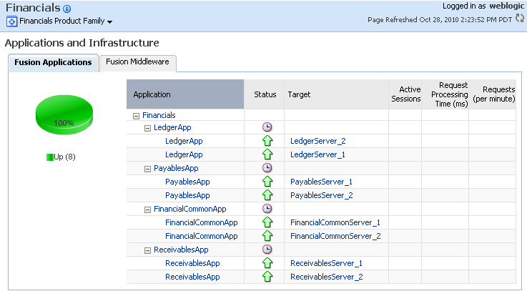Screen dimensions: 527x291
Task: Click the weblogic logged-in username
Action: pyautogui.click(x=506, y=6)
